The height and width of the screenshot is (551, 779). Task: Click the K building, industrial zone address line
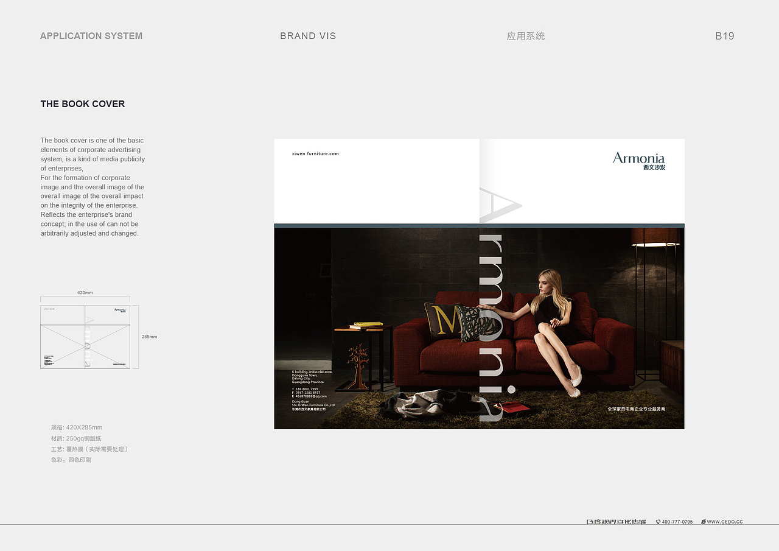click(312, 371)
